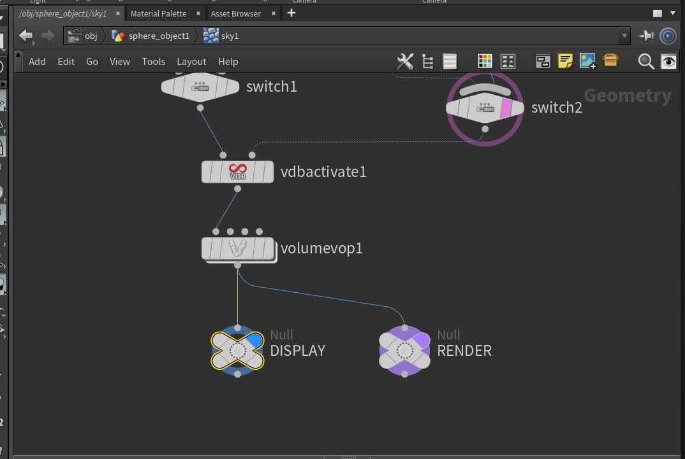Click the vdbactivate1 node label

323,172
